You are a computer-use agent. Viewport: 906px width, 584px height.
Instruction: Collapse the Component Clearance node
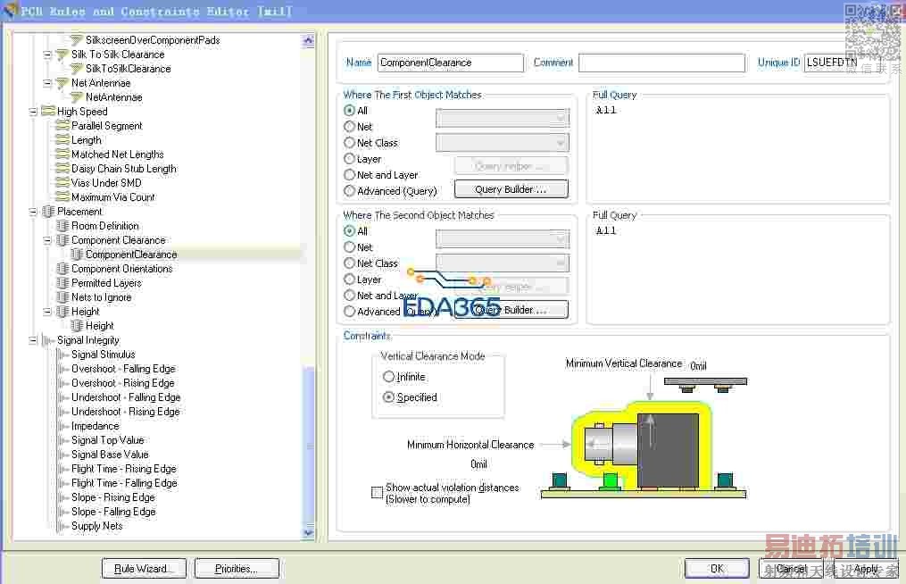(x=47, y=240)
